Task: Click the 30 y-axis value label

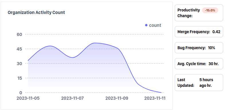Action: click(19, 63)
